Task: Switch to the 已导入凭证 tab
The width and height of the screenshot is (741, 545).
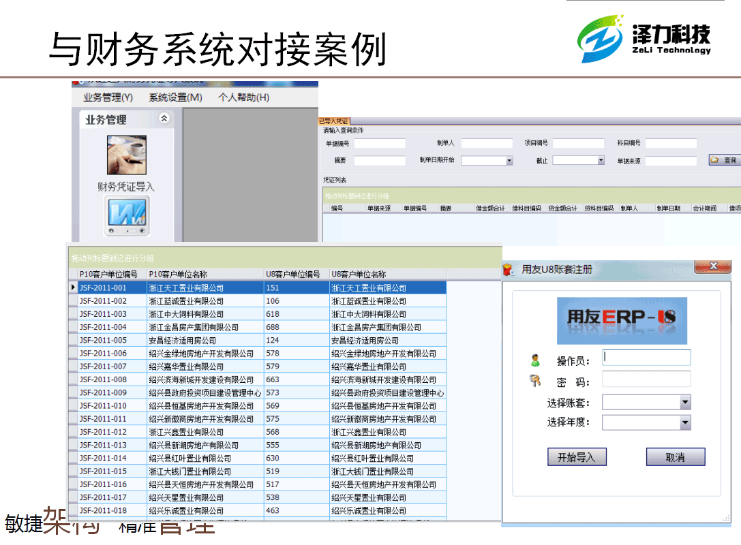Action: (x=333, y=121)
